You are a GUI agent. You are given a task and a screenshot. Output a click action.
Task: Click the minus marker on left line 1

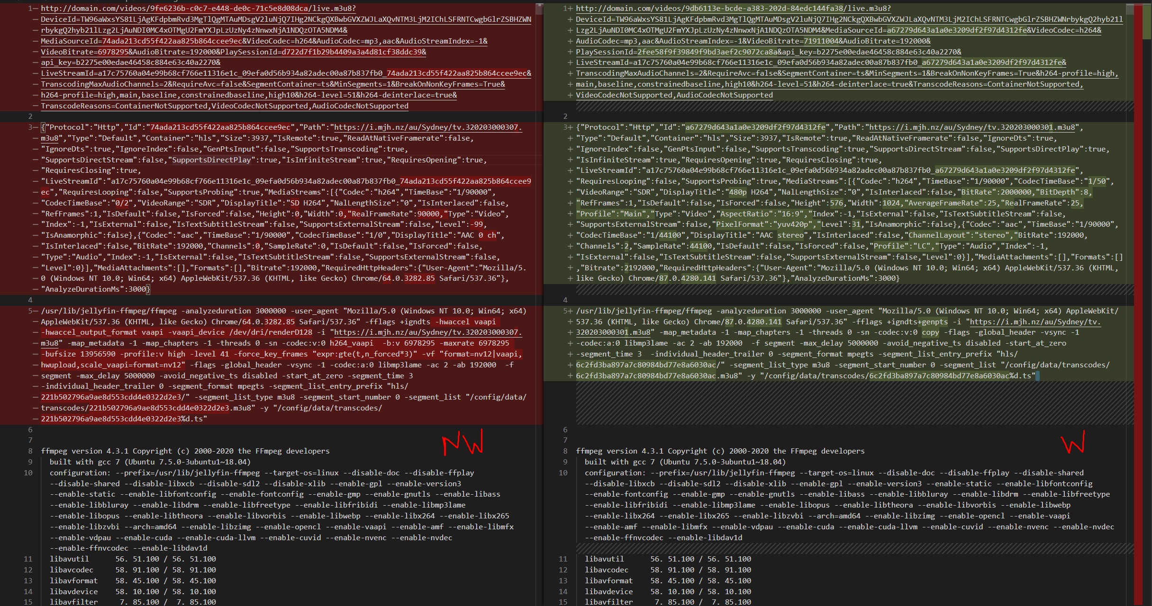tap(36, 9)
